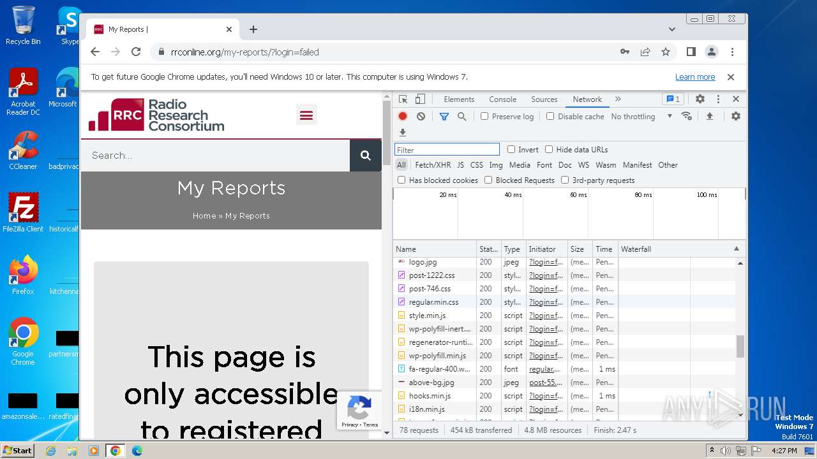
Task: Stop recording network log red button
Action: (x=403, y=117)
